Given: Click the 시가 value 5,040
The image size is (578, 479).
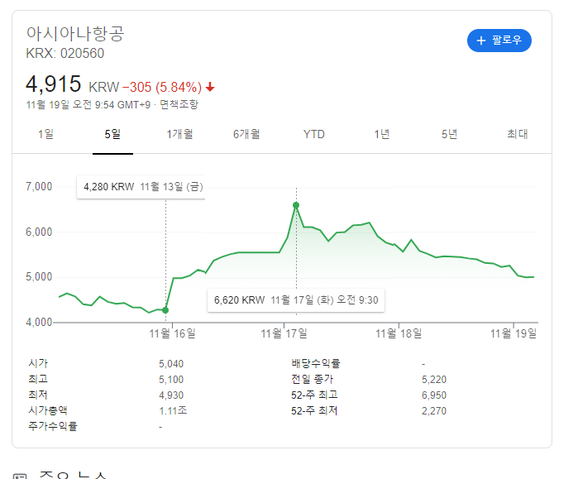Looking at the screenshot, I should pos(171,364).
